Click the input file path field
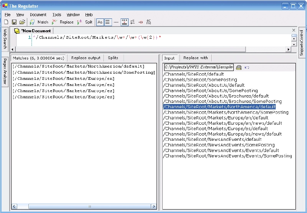Viewport: 307px width, 213px height. tap(198, 68)
